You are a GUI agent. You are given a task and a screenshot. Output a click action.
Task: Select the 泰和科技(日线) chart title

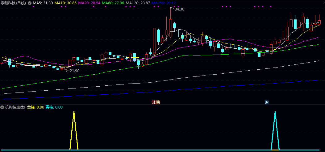pos(13,3)
